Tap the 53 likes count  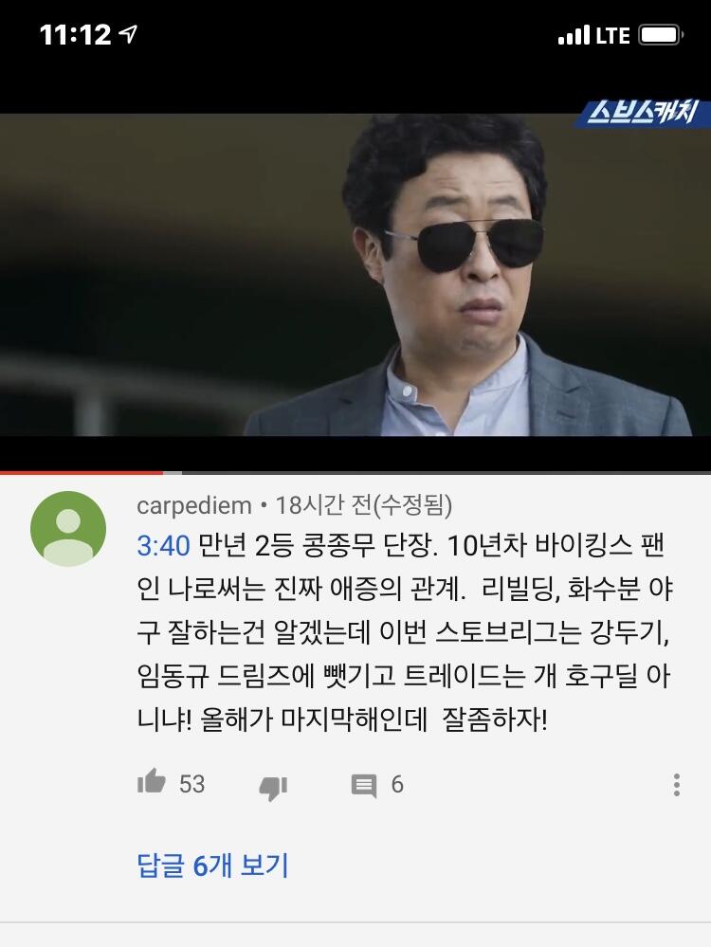(192, 784)
